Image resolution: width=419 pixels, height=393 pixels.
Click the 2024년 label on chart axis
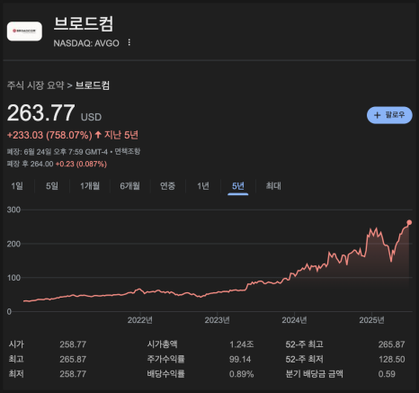click(x=294, y=320)
